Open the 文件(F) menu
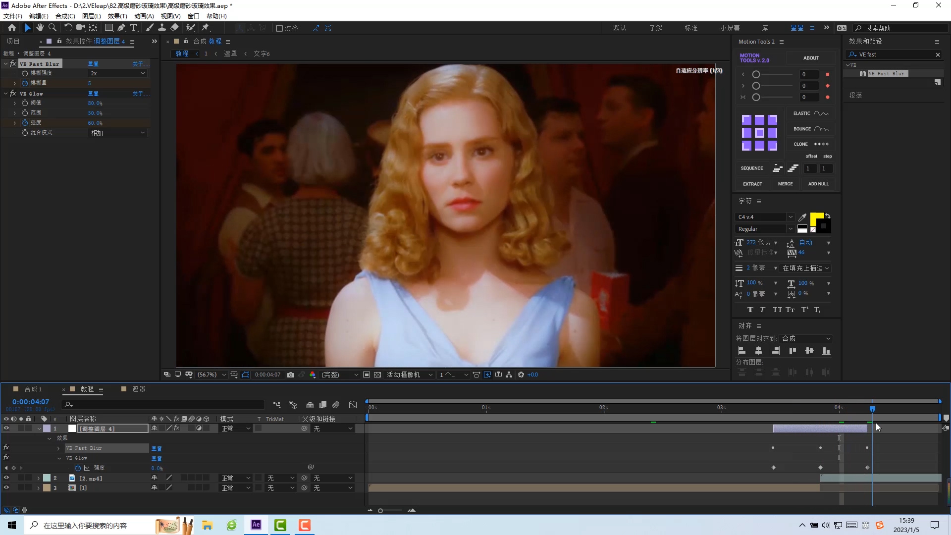 [x=13, y=16]
